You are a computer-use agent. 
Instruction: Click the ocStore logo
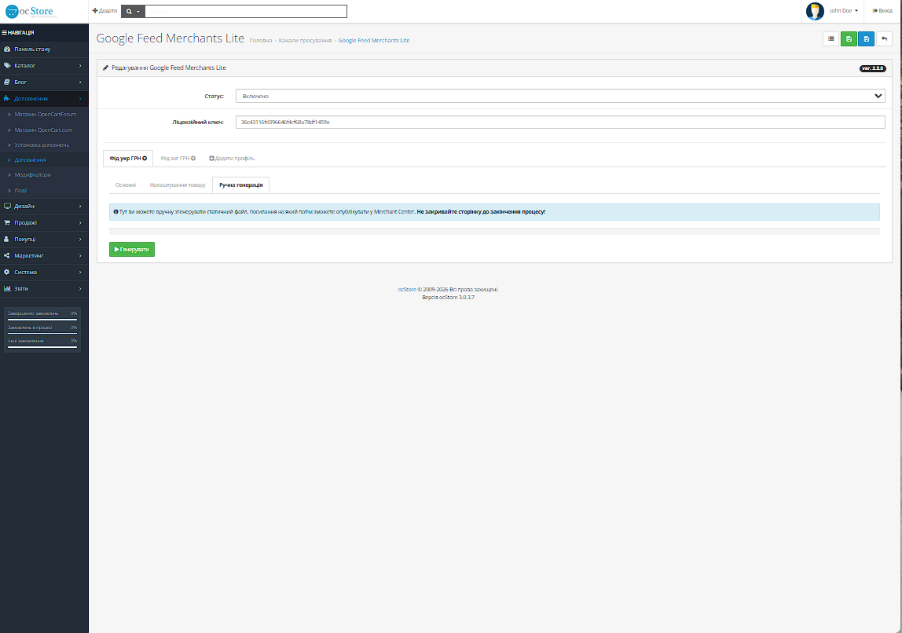click(29, 12)
